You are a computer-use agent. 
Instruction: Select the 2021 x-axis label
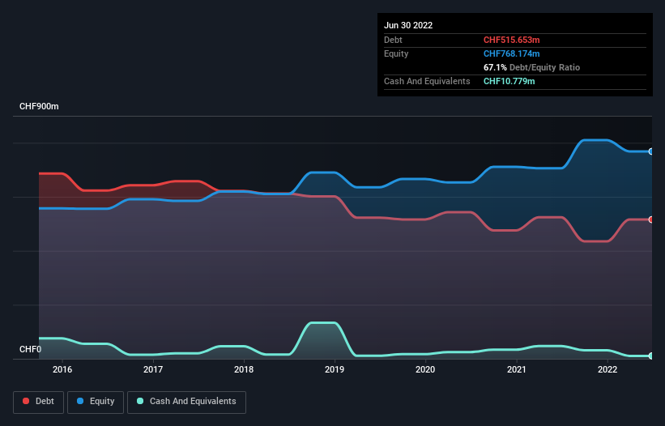[x=517, y=369]
